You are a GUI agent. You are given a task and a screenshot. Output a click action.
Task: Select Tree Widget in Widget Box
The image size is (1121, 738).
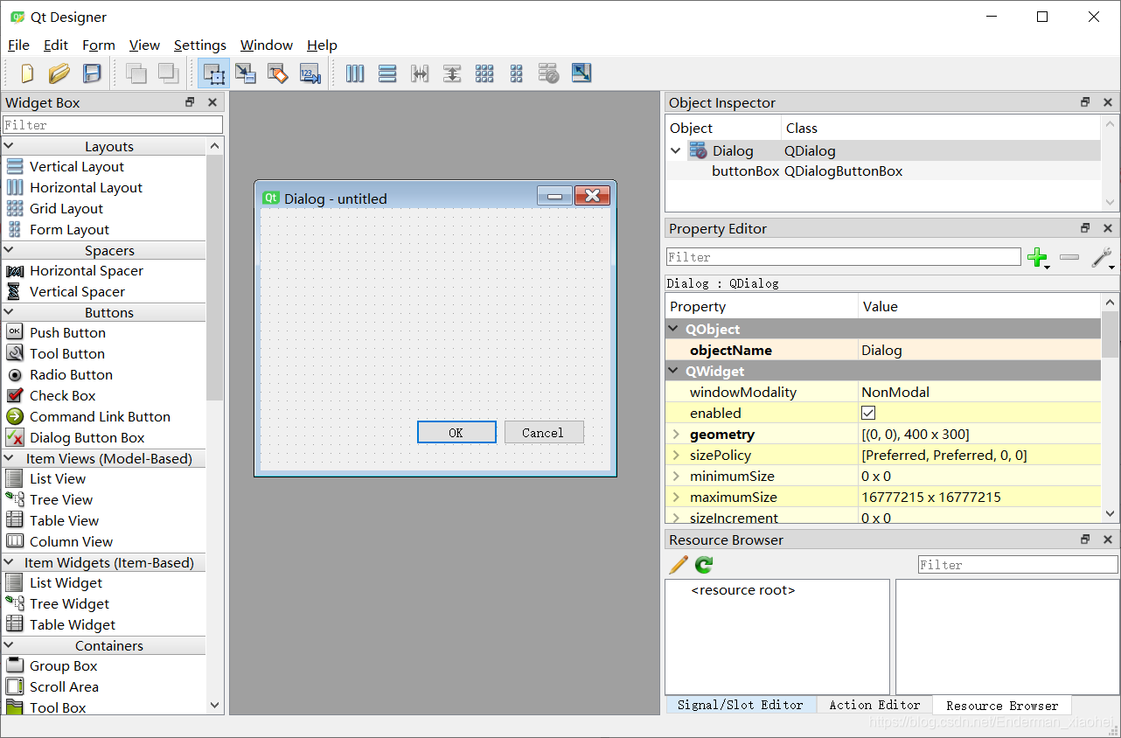[x=69, y=603]
